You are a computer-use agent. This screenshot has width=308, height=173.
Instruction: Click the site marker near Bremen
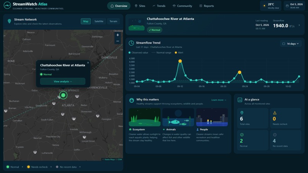pyautogui.click(x=6, y=111)
